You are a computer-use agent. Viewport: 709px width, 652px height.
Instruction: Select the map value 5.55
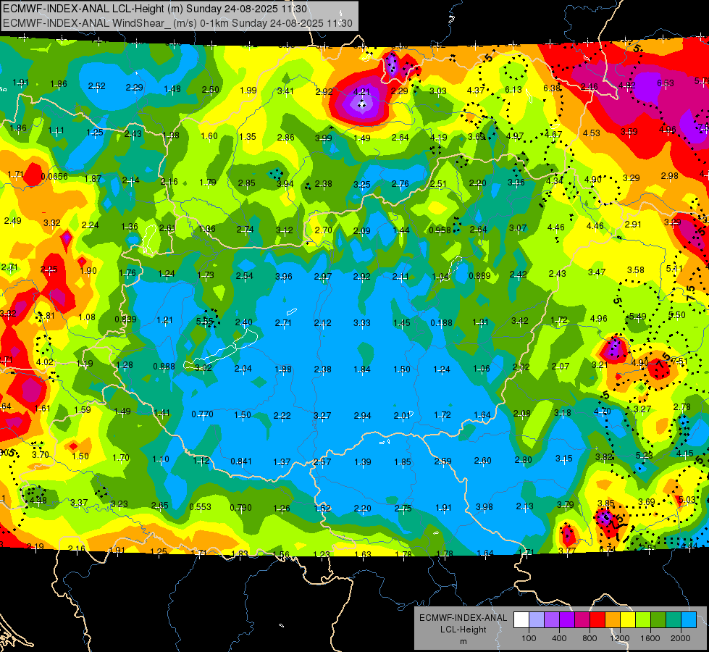(204, 321)
